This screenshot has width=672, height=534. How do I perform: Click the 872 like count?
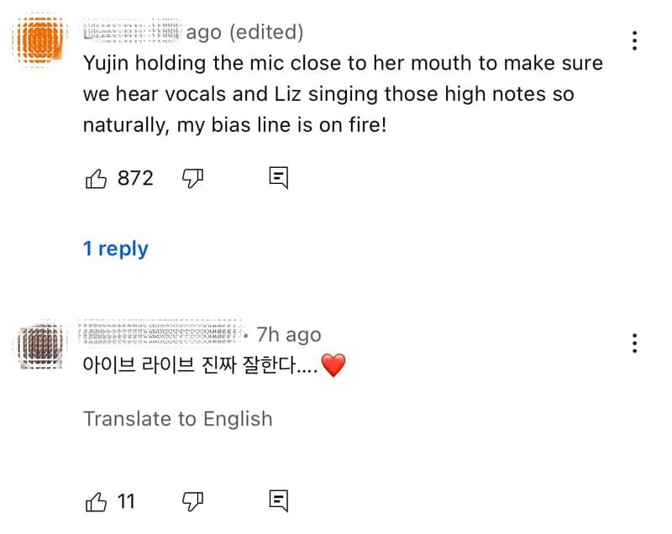[135, 178]
